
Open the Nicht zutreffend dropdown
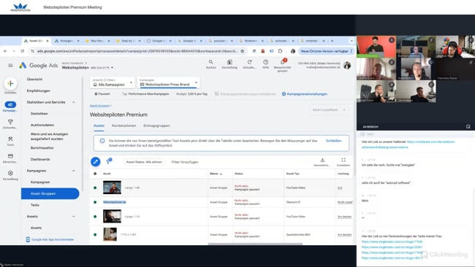pyautogui.click(x=329, y=109)
